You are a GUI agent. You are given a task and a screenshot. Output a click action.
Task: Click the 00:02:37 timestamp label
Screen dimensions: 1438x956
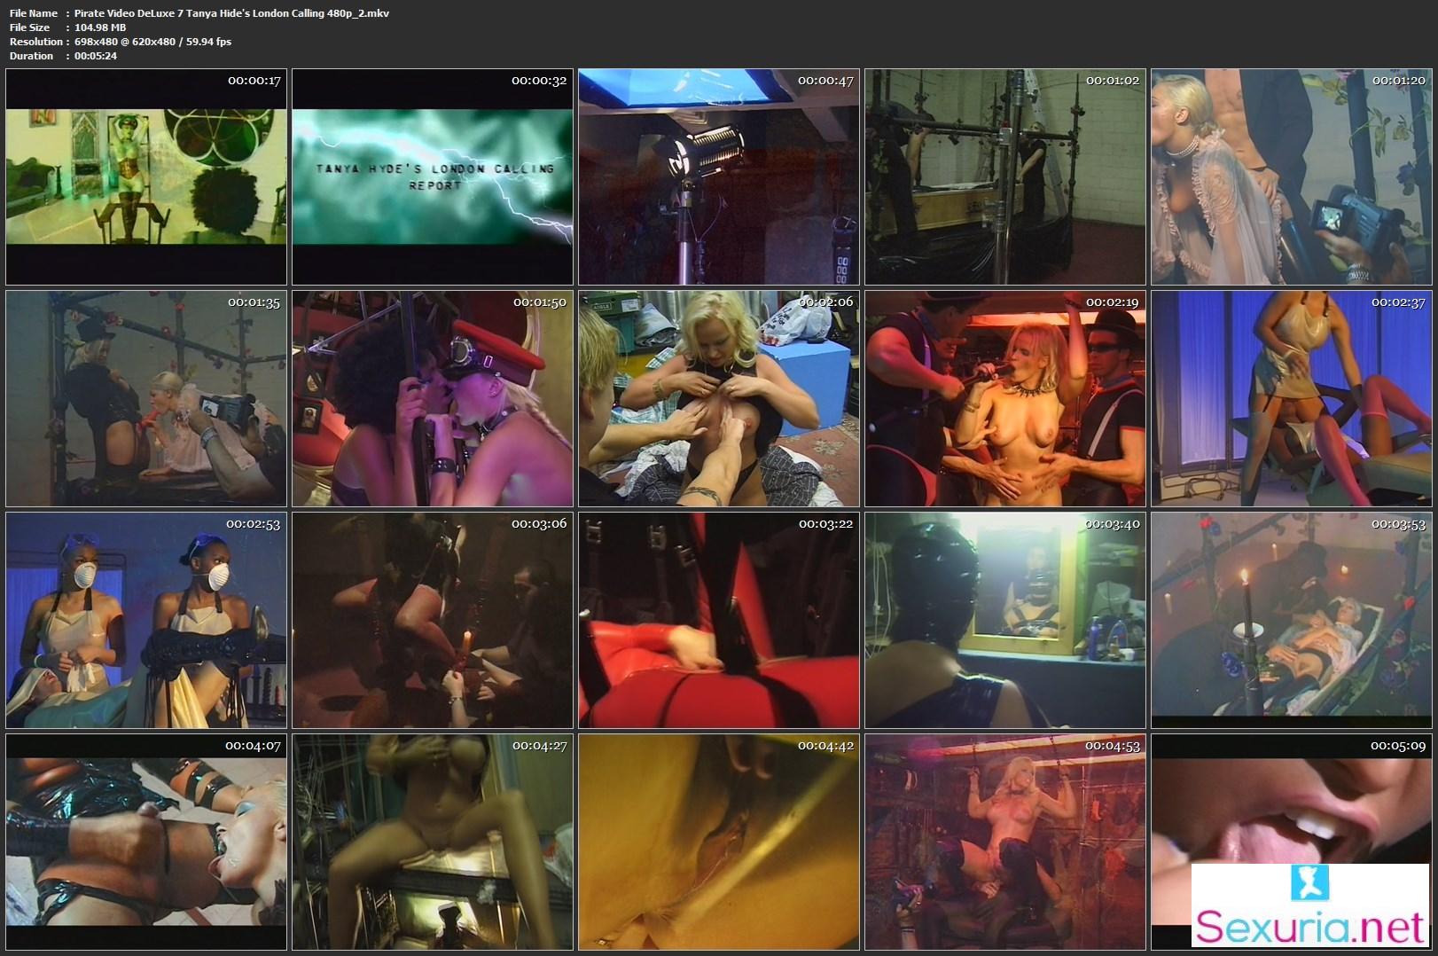click(x=1398, y=302)
